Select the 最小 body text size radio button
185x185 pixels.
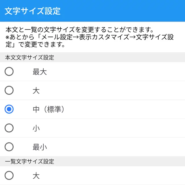tap(9, 147)
